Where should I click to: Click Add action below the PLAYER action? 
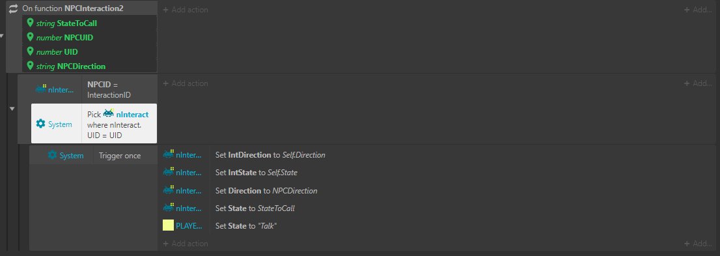(186, 244)
